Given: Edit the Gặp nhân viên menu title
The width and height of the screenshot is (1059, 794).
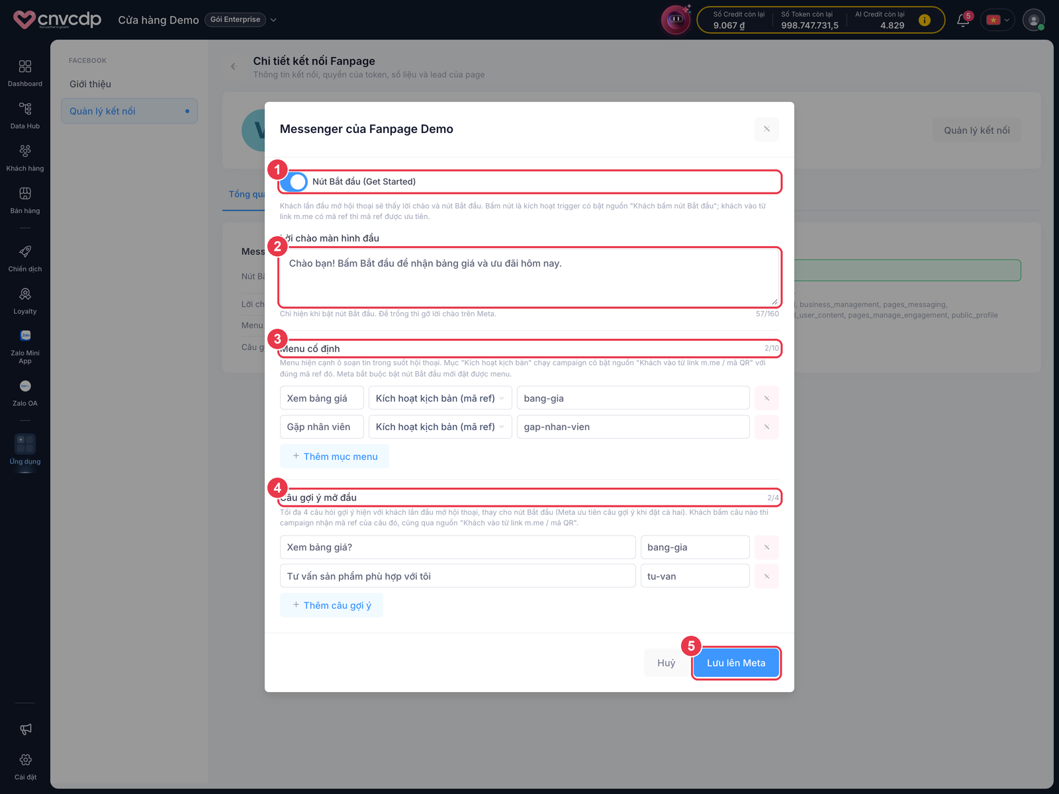Looking at the screenshot, I should click(322, 427).
